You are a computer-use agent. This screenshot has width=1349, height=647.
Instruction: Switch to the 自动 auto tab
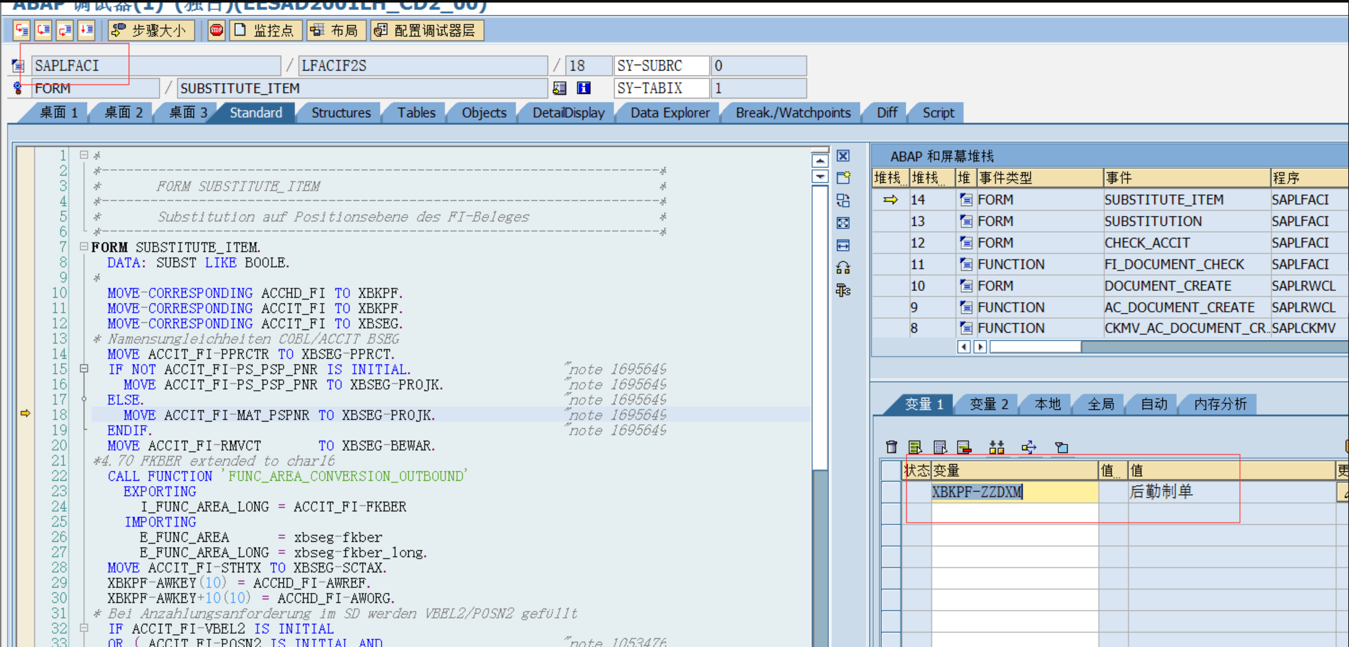tap(1154, 404)
